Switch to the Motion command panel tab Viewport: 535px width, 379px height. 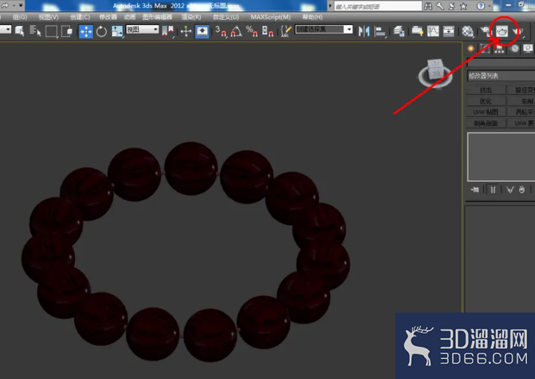coord(515,48)
